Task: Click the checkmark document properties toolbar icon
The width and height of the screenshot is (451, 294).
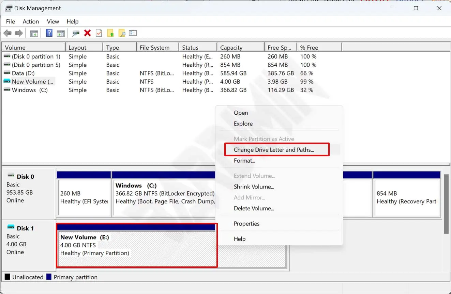Action: (99, 33)
